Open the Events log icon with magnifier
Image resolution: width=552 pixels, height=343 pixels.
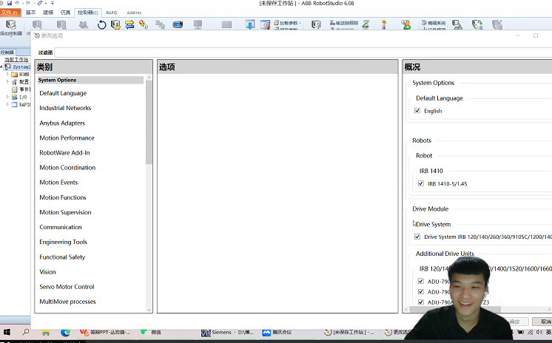tap(144, 24)
